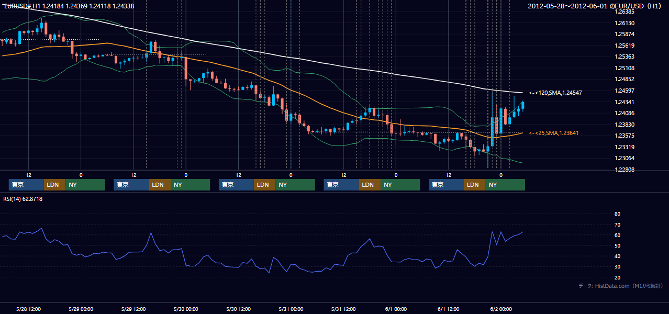This screenshot has width=669, height=314.
Task: Click the 5/31 00:00 time axis label
Action: click(291, 309)
